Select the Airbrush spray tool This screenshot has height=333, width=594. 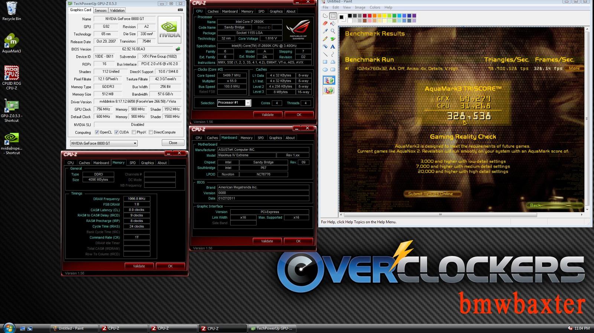(325, 47)
